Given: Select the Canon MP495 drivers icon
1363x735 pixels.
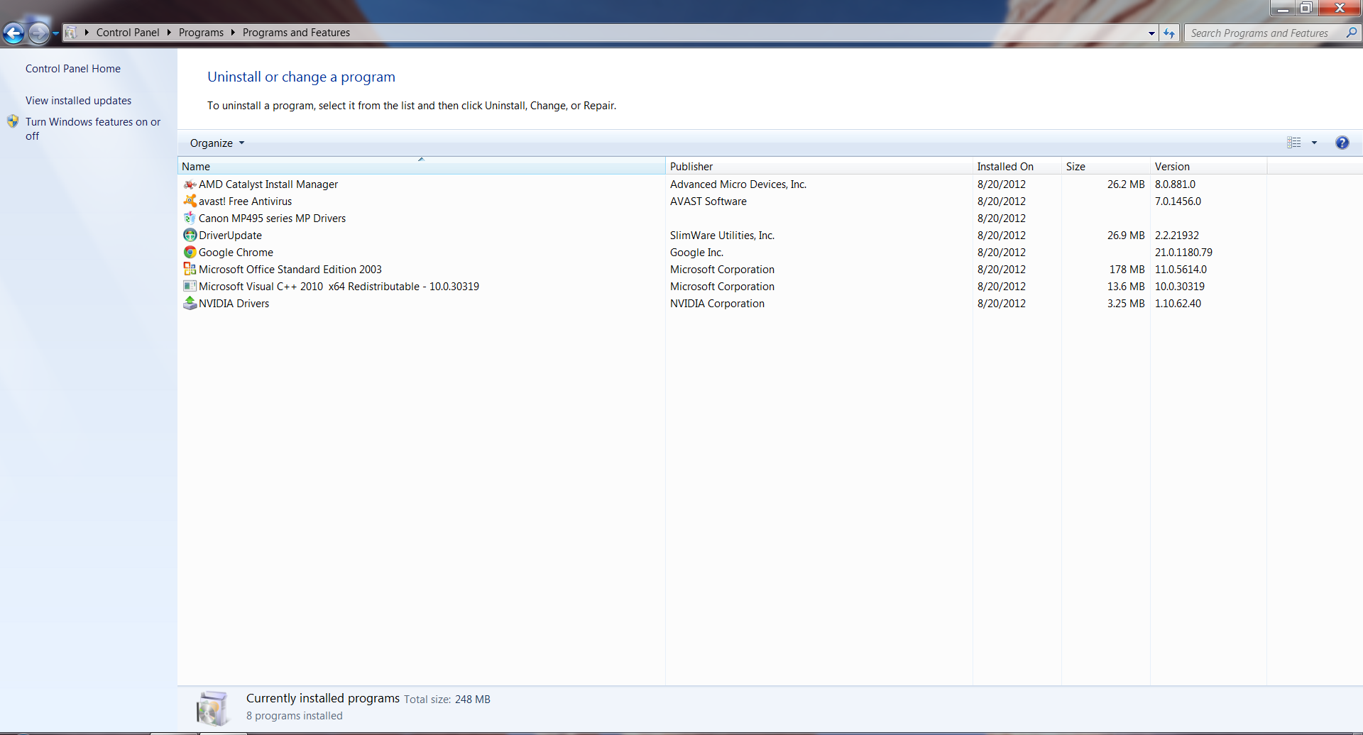Looking at the screenshot, I should pyautogui.click(x=190, y=219).
